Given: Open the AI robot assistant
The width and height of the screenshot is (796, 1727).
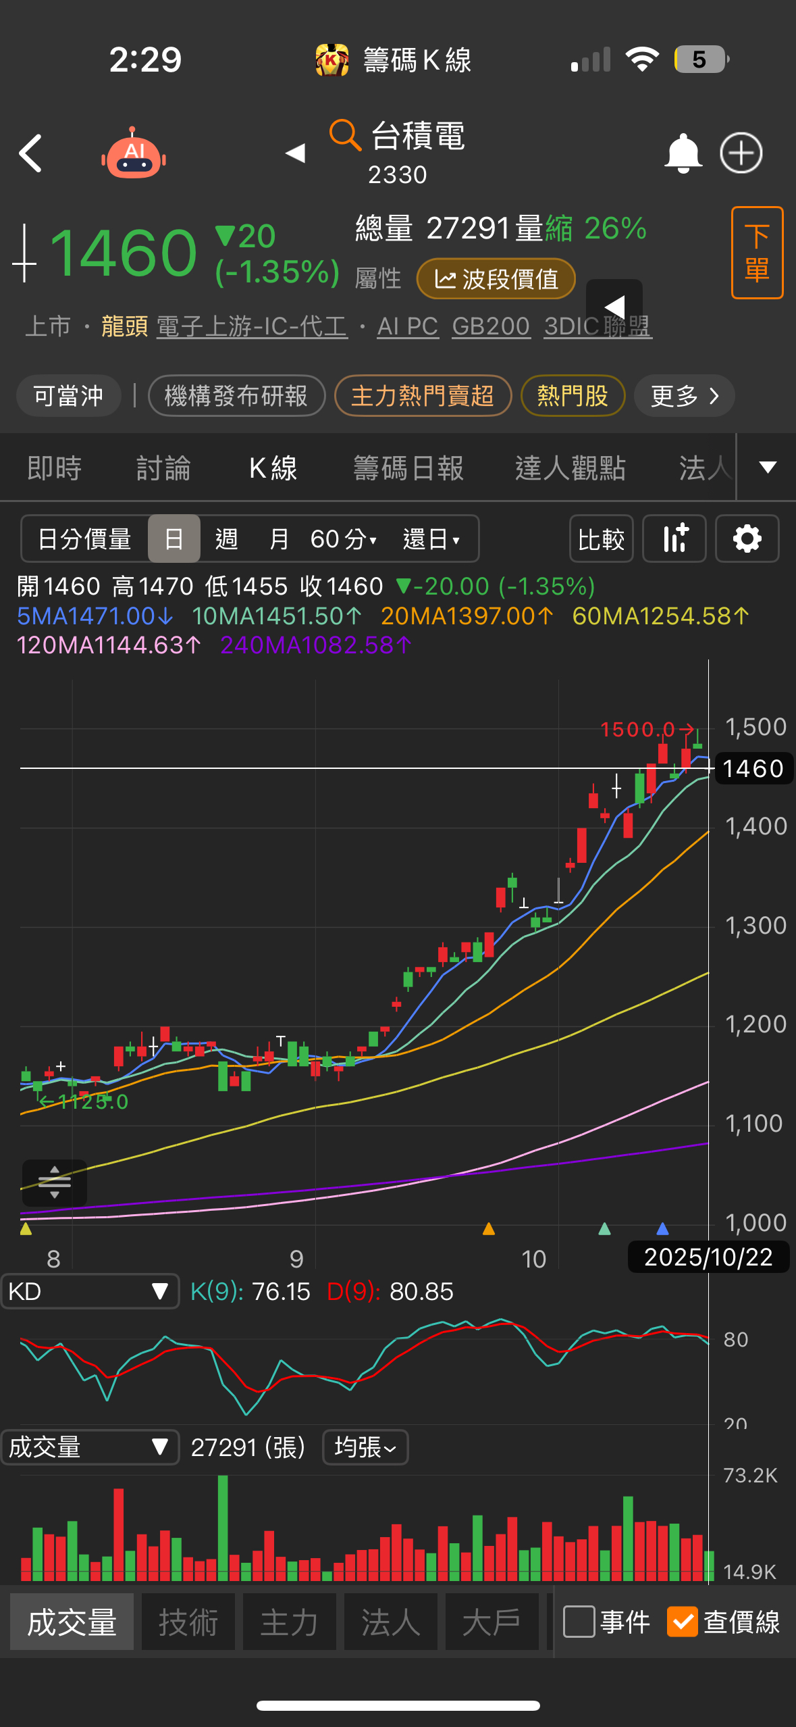Looking at the screenshot, I should tap(134, 153).
